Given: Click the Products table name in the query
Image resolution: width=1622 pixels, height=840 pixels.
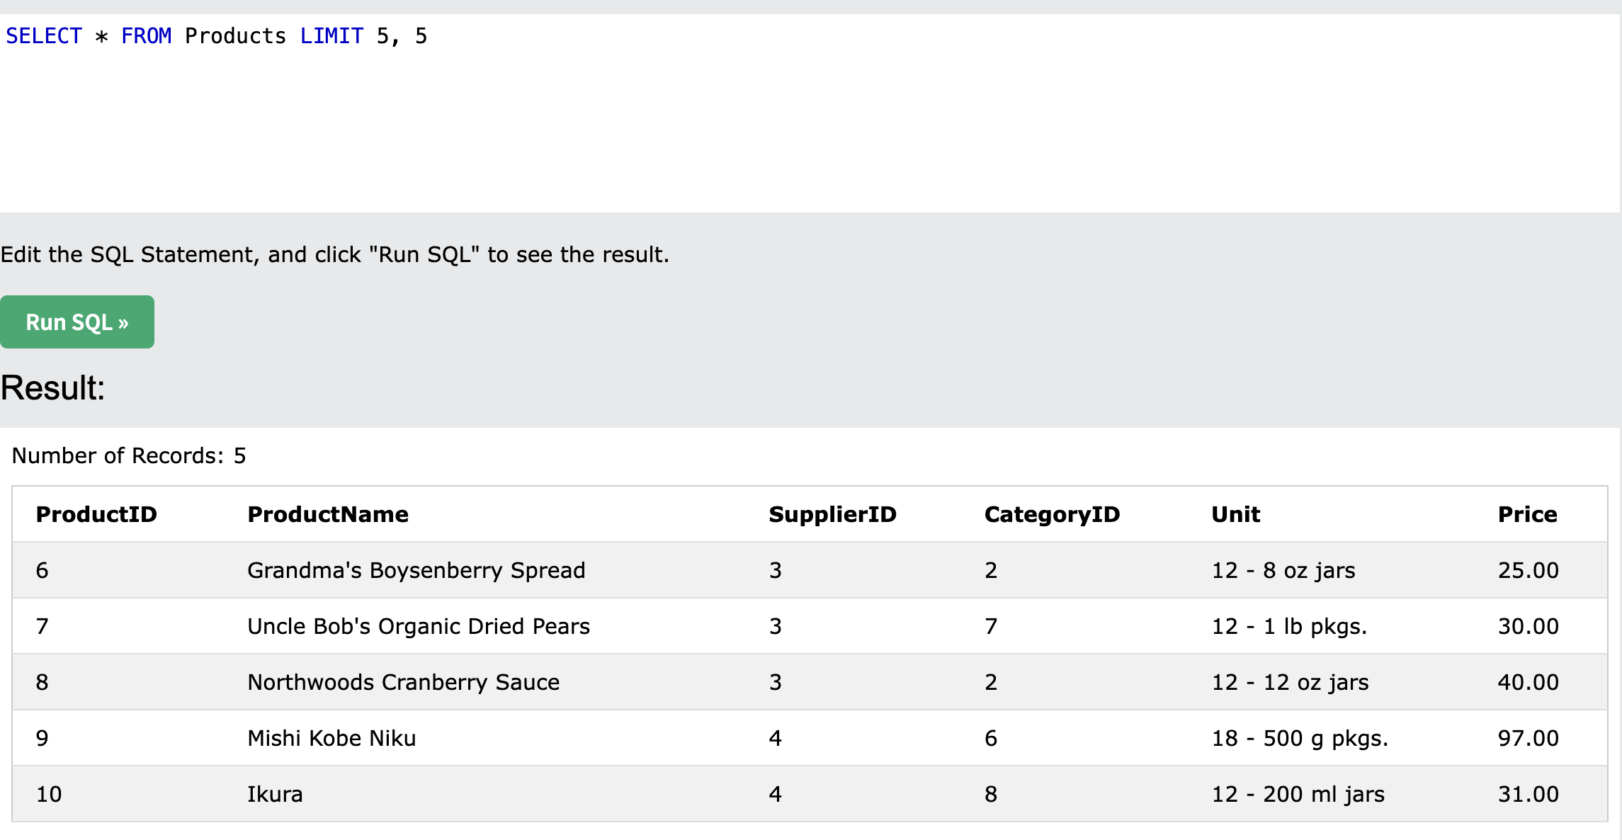Looking at the screenshot, I should [235, 36].
